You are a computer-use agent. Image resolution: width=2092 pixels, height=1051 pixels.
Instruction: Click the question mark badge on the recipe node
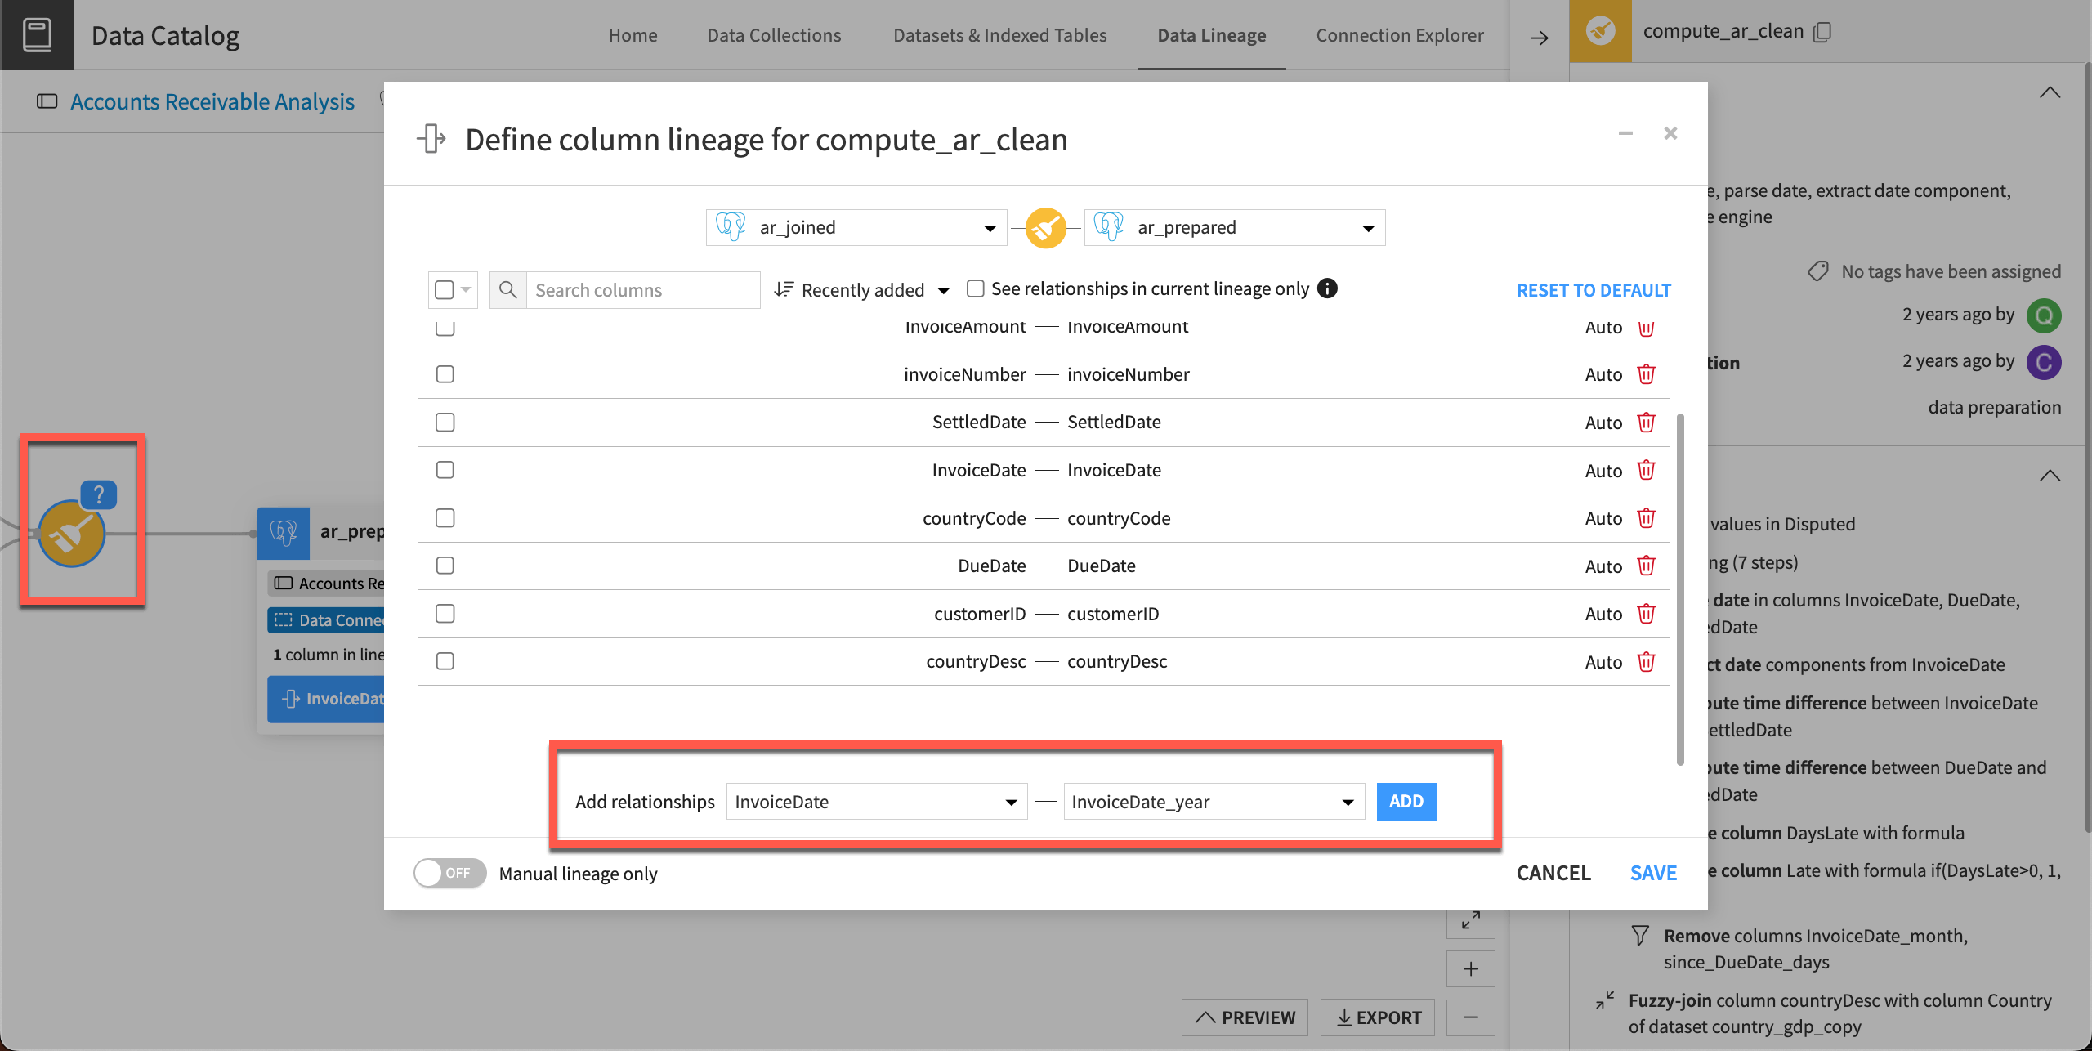[x=99, y=494]
